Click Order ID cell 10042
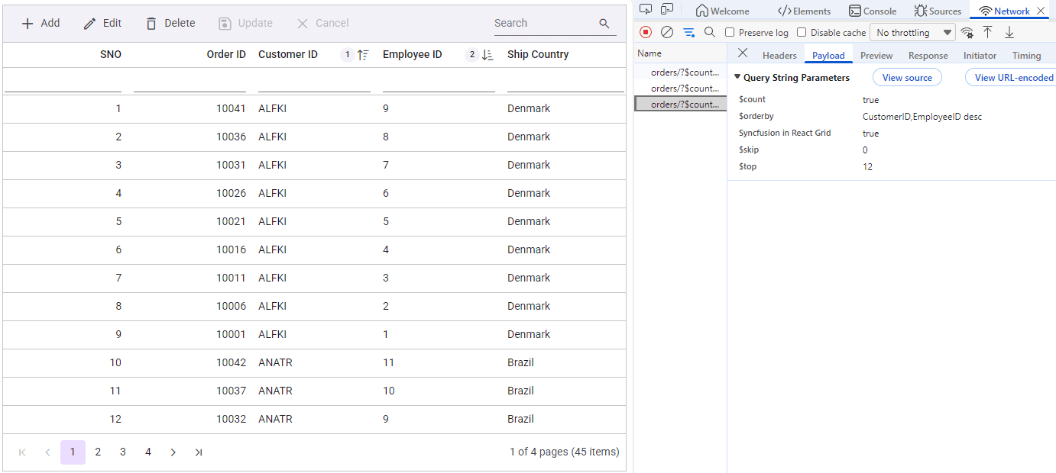 click(231, 362)
